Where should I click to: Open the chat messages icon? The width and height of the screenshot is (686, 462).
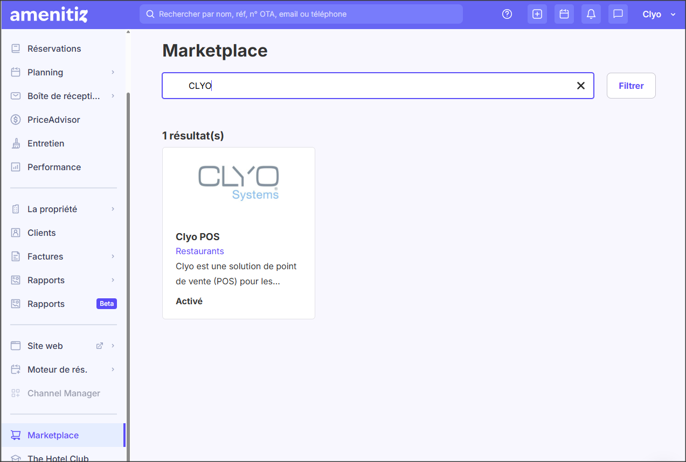click(618, 14)
